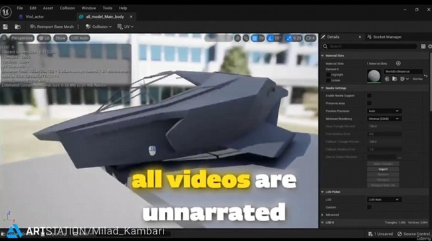This screenshot has height=241, width=432.
Task: Click the Apply Changes button
Action: tap(383, 164)
